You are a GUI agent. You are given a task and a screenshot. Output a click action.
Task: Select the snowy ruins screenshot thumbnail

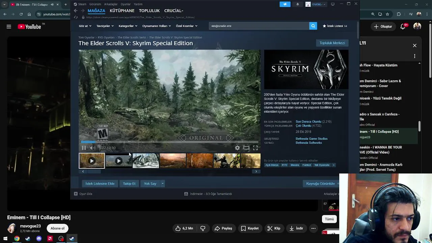click(145, 161)
